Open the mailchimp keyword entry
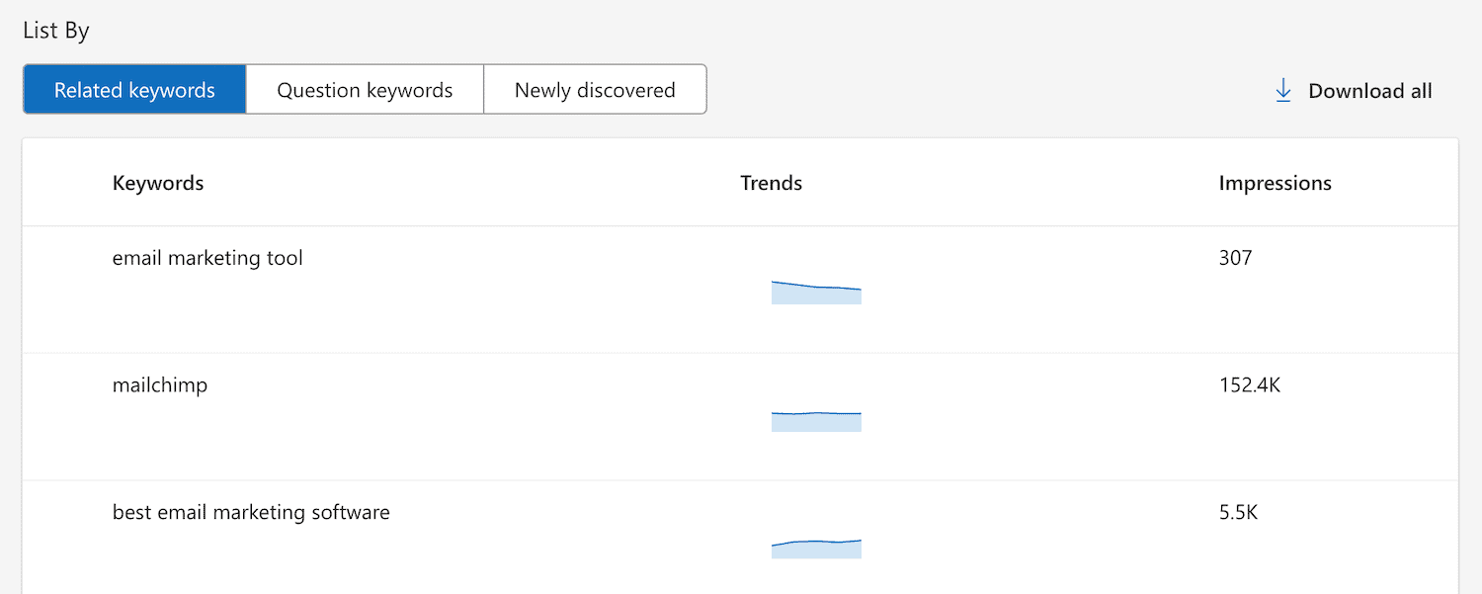This screenshot has width=1482, height=594. tap(160, 385)
